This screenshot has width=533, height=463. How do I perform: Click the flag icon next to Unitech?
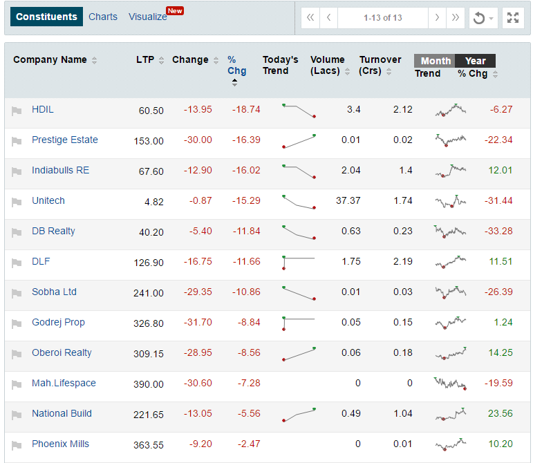pos(17,202)
